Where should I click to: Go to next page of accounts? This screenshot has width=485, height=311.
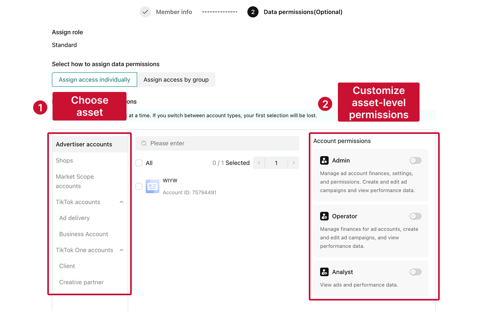pos(293,163)
